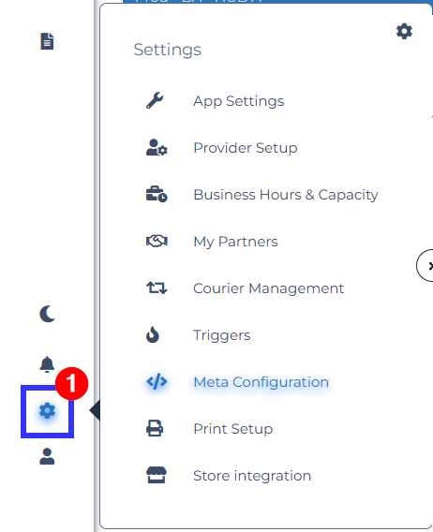Open Store integration settings
Image resolution: width=433 pixels, height=532 pixels.
[x=252, y=476]
